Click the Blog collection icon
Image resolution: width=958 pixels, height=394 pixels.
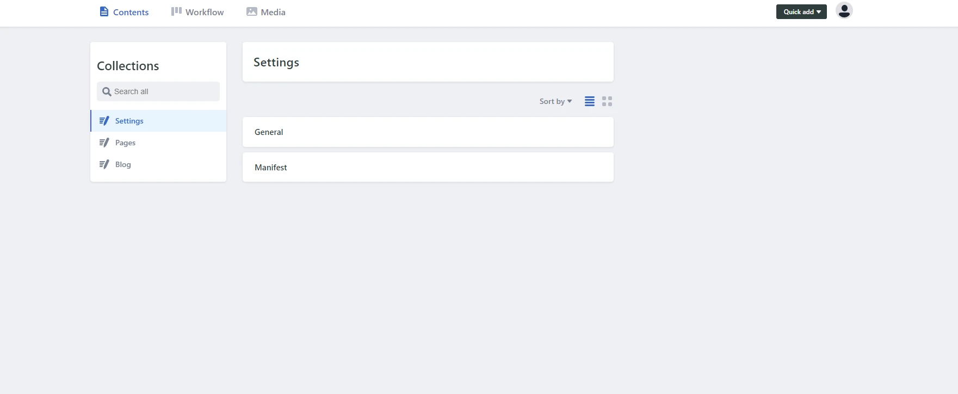104,164
